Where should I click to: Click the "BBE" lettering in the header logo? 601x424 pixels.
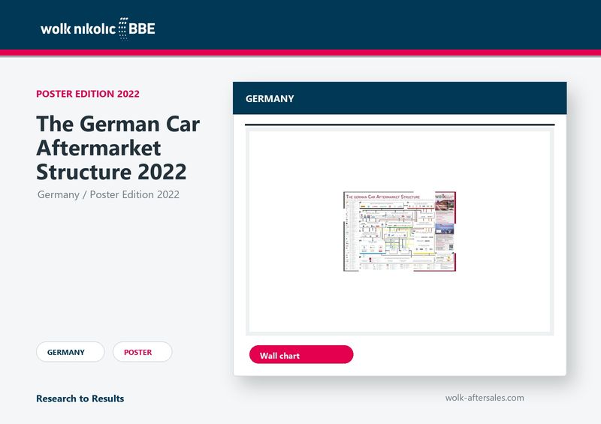click(x=142, y=29)
